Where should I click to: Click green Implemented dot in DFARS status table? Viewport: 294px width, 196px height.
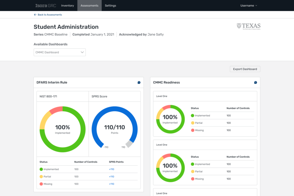[x=41, y=169]
